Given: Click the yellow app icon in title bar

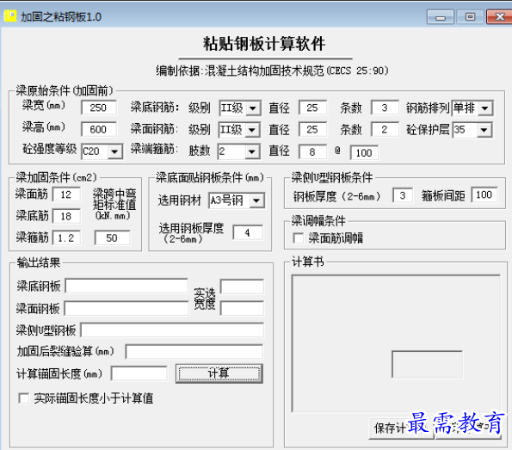Looking at the screenshot, I should coord(9,16).
